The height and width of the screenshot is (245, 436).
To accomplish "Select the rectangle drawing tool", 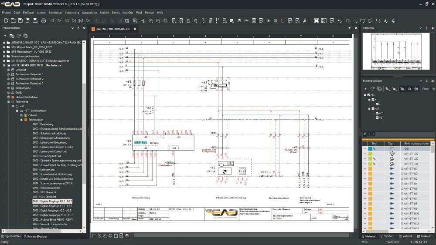I will pyautogui.click(x=363, y=21).
